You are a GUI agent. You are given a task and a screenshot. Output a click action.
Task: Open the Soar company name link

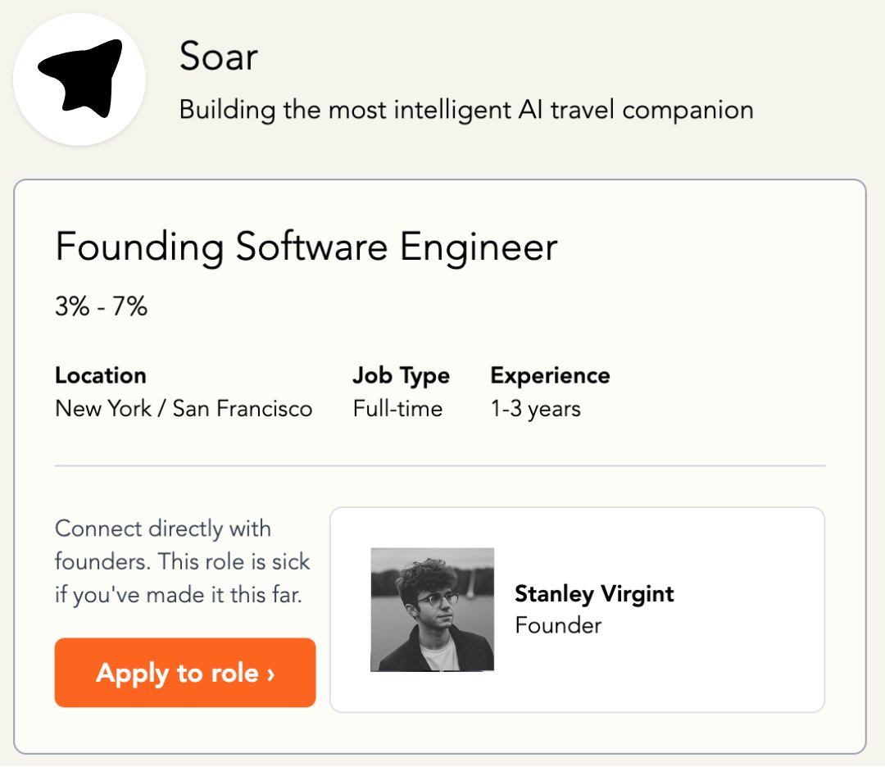tap(218, 57)
